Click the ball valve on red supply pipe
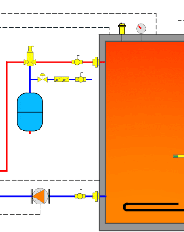184x232 pixels. click(77, 61)
